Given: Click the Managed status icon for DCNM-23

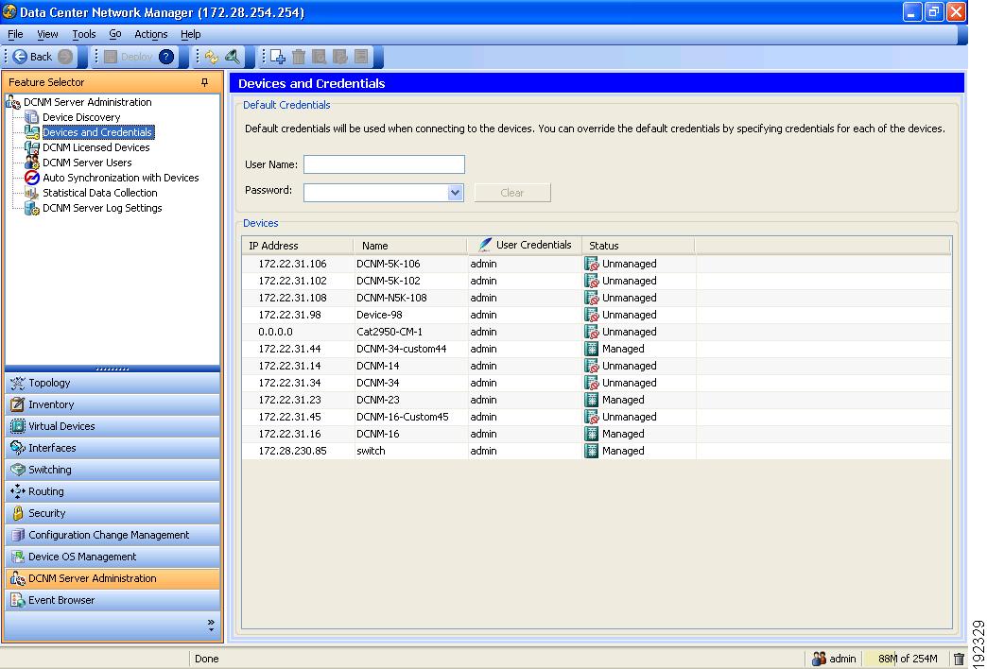Looking at the screenshot, I should (592, 400).
